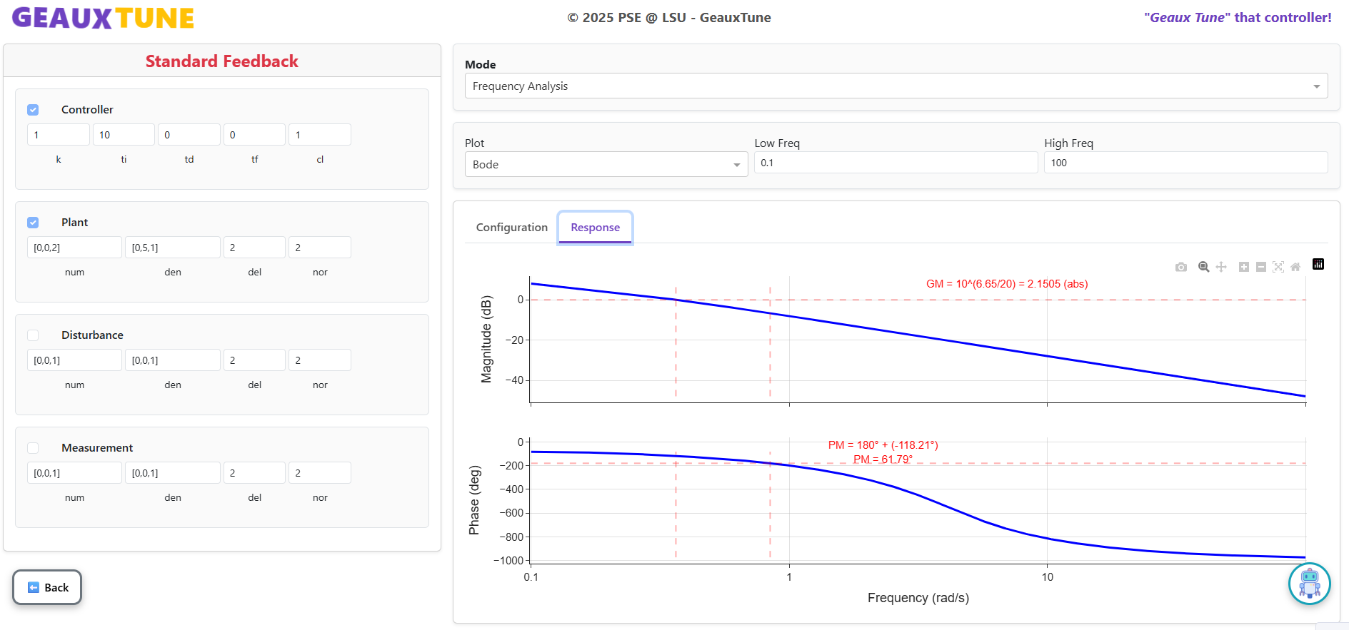Open the Plotly logo icon
Image resolution: width=1349 pixels, height=630 pixels.
(1318, 264)
